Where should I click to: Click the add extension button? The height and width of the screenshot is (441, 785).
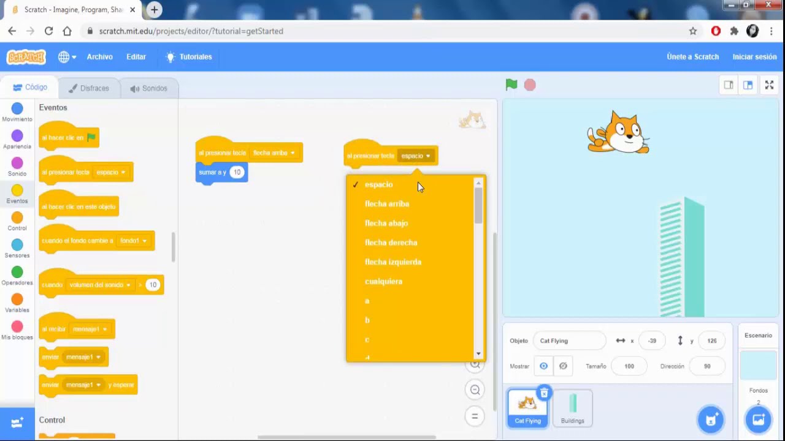click(x=17, y=423)
